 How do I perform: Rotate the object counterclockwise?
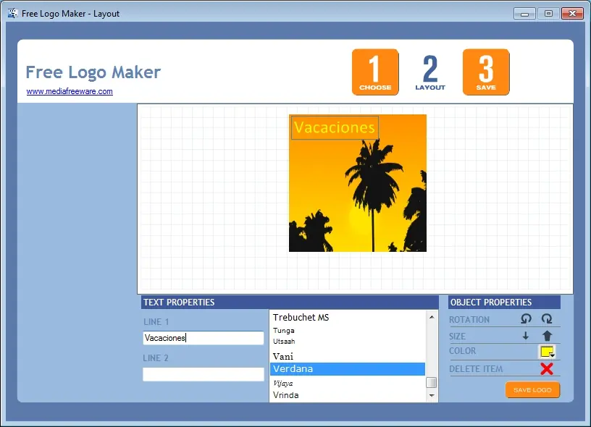(526, 319)
